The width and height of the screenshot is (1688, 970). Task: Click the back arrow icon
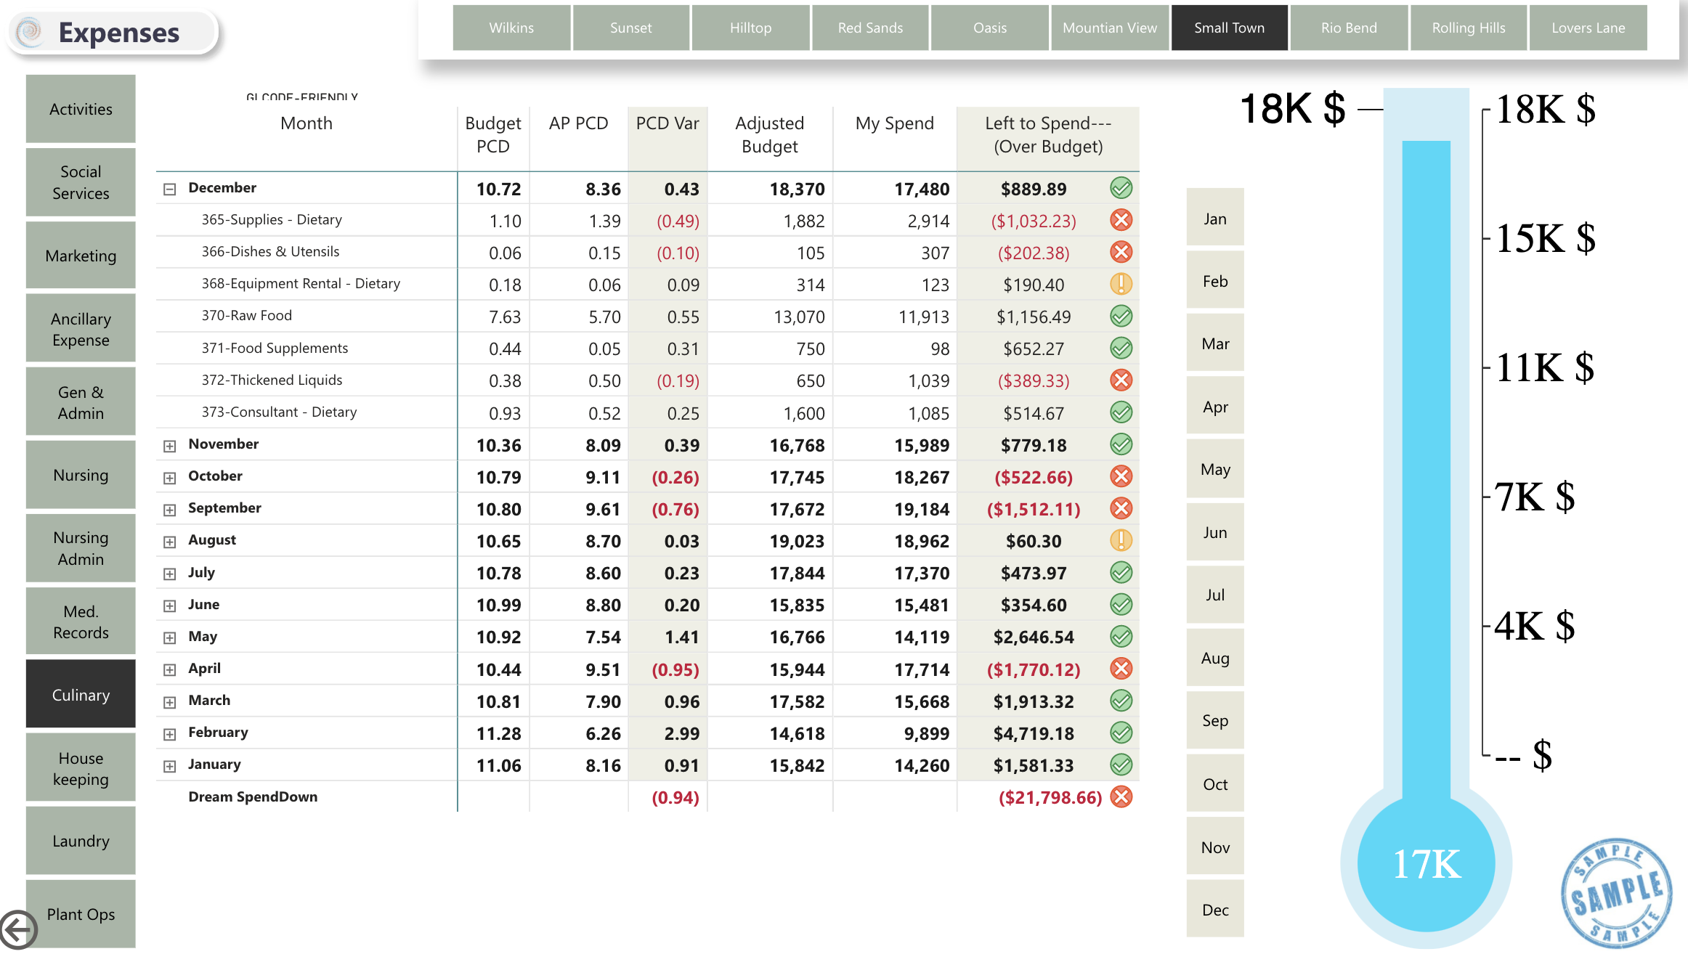click(x=18, y=929)
